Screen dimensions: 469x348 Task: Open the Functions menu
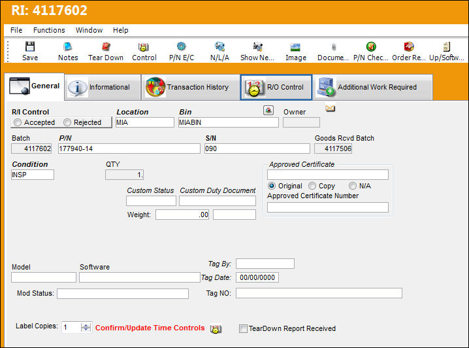[49, 30]
